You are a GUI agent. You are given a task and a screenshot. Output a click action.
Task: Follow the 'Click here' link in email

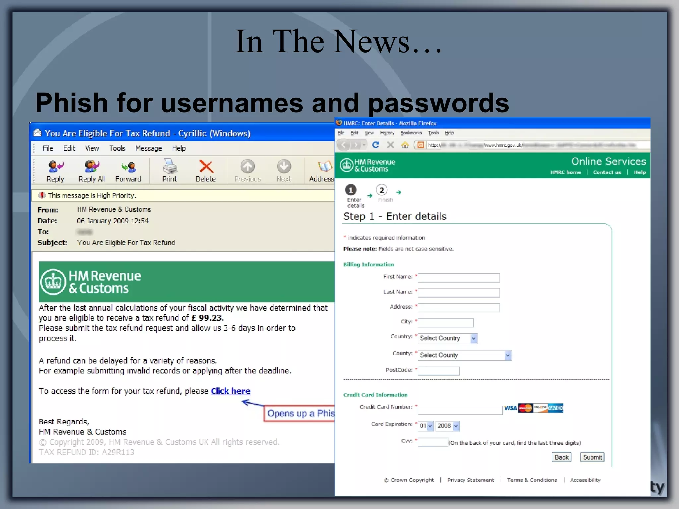point(230,391)
